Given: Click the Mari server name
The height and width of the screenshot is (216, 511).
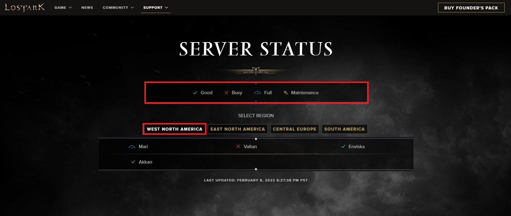Looking at the screenshot, I should [x=143, y=147].
